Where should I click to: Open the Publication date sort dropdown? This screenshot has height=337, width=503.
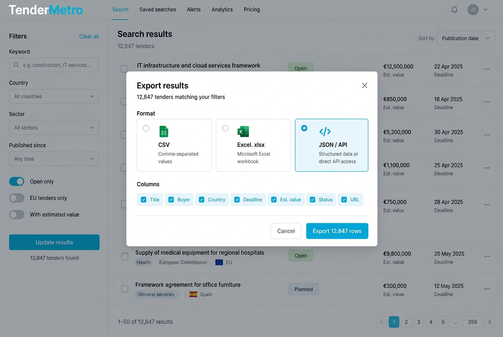pyautogui.click(x=466, y=38)
